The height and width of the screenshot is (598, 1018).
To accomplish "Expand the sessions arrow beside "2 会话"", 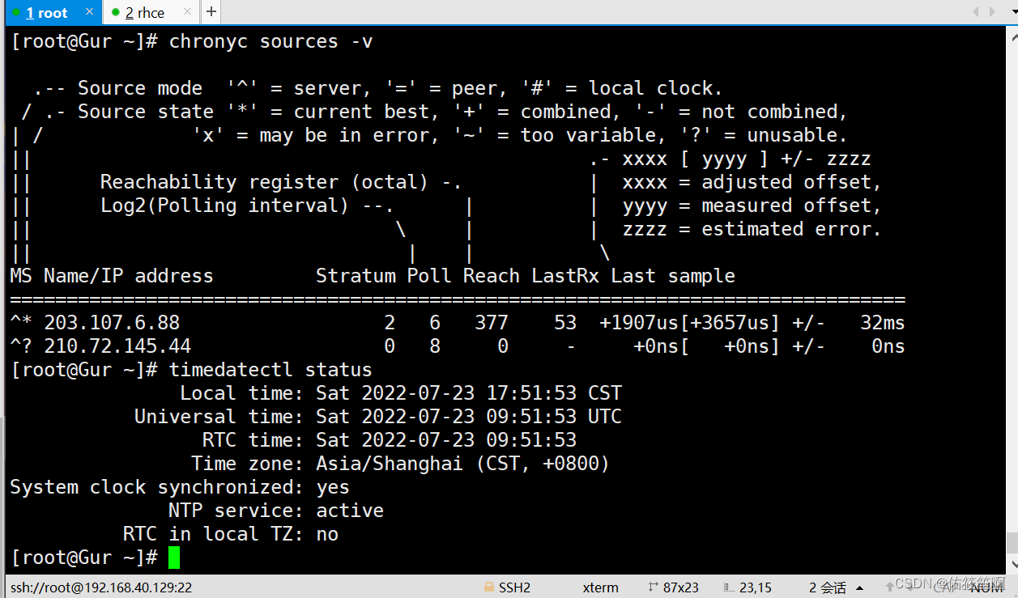I will (x=859, y=587).
